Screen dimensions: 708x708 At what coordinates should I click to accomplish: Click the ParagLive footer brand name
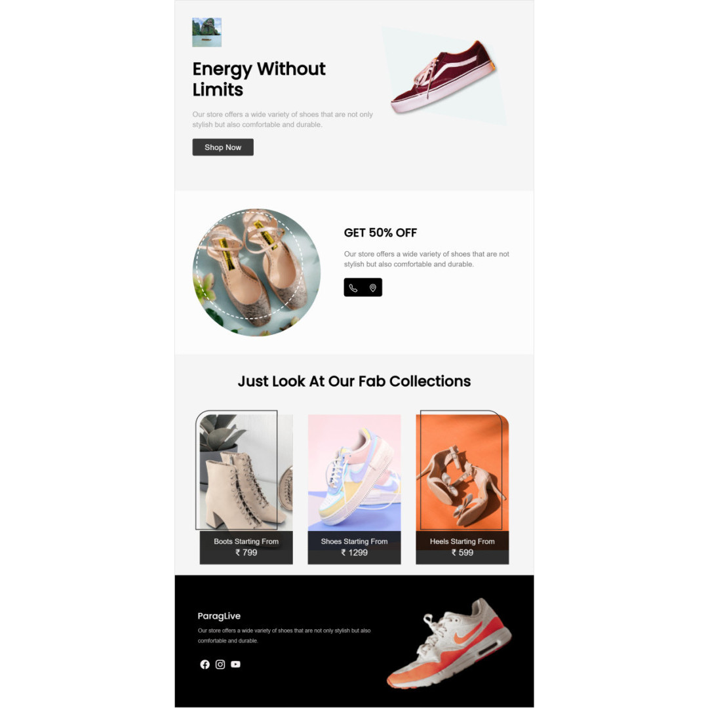pos(219,616)
